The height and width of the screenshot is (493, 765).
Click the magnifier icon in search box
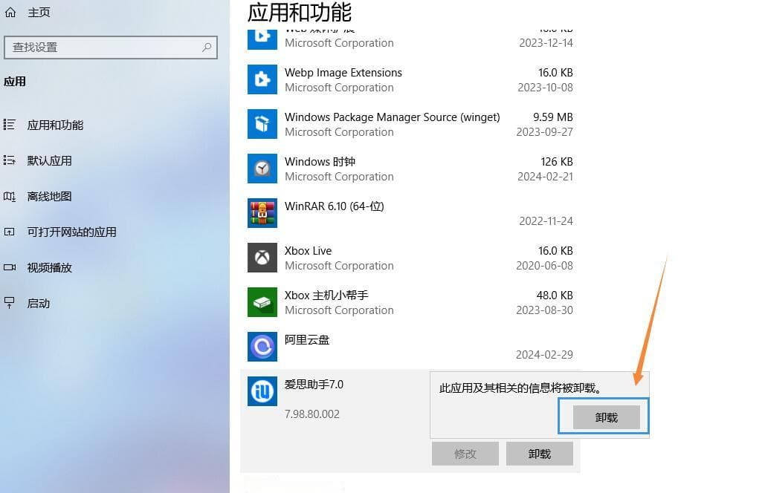pos(207,48)
